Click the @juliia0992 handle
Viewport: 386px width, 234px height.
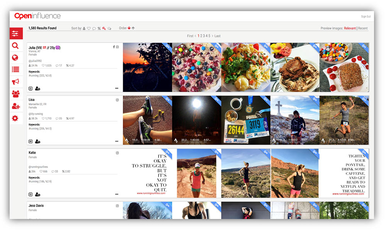click(x=35, y=61)
